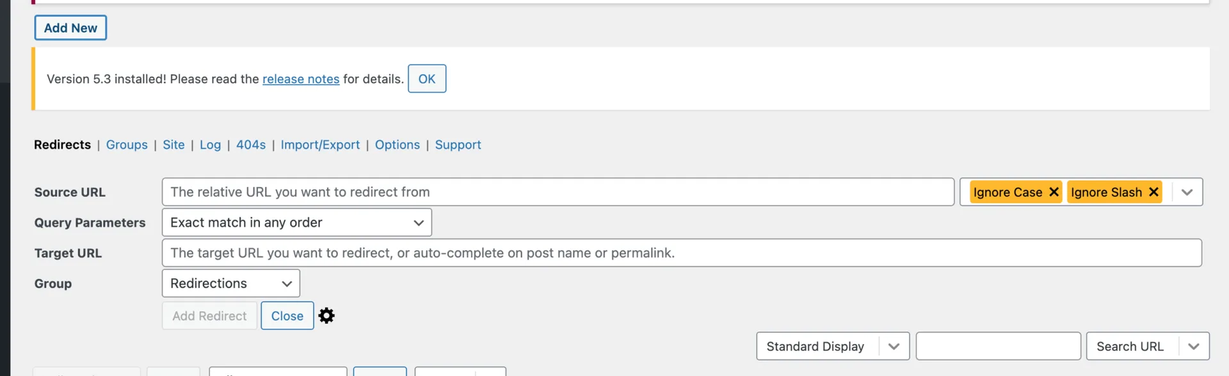Open the 404s tab

251,145
